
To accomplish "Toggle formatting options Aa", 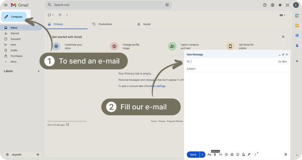I will [x=209, y=154].
